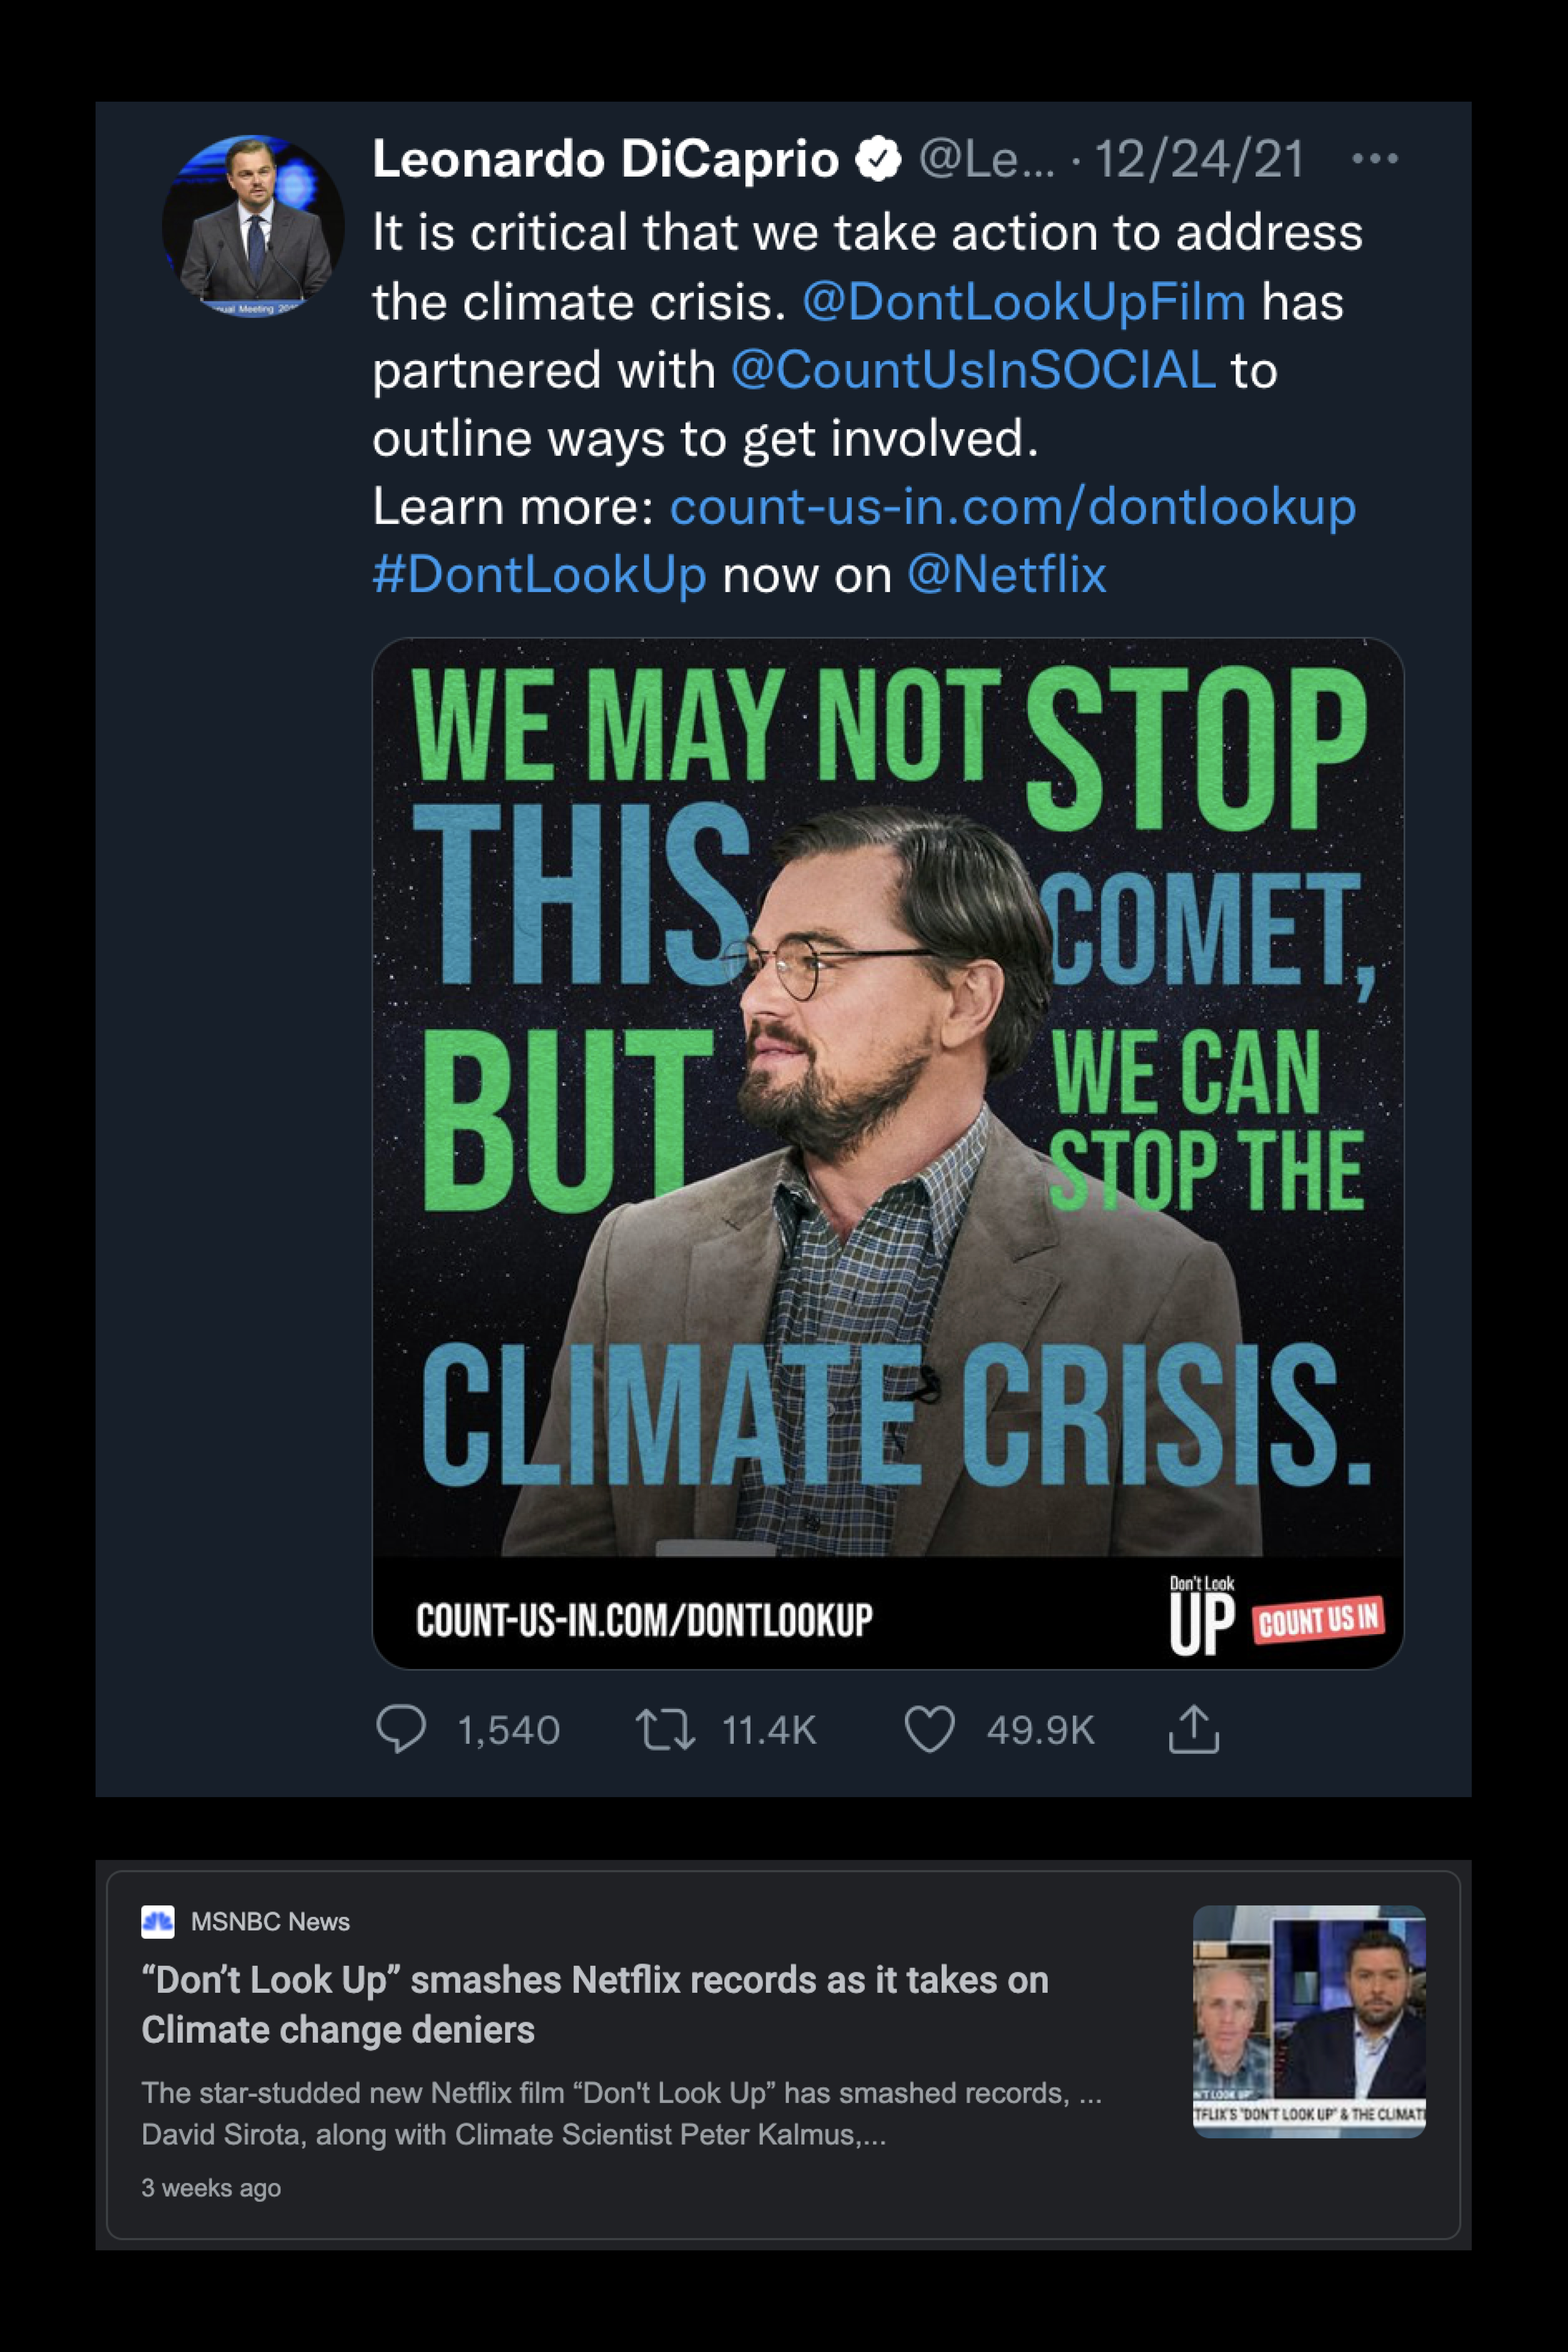Like the tweet with the heart icon
This screenshot has height=2352, width=1568.
[x=929, y=1729]
